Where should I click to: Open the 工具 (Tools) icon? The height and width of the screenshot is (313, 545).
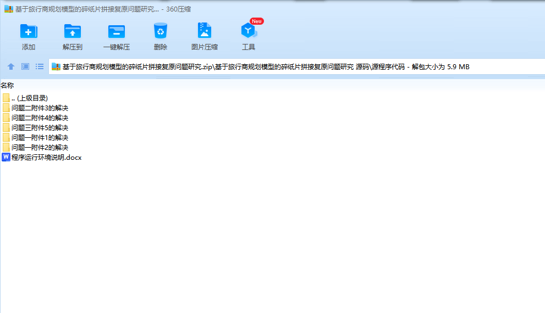click(249, 31)
